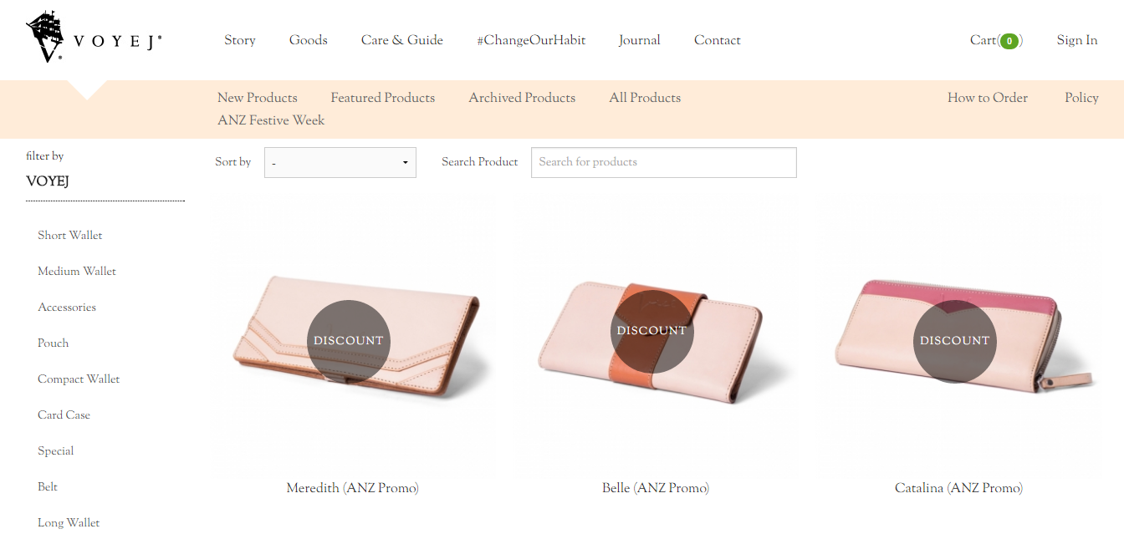
Task: Click the Meredith wallet discount badge
Action: click(x=349, y=341)
